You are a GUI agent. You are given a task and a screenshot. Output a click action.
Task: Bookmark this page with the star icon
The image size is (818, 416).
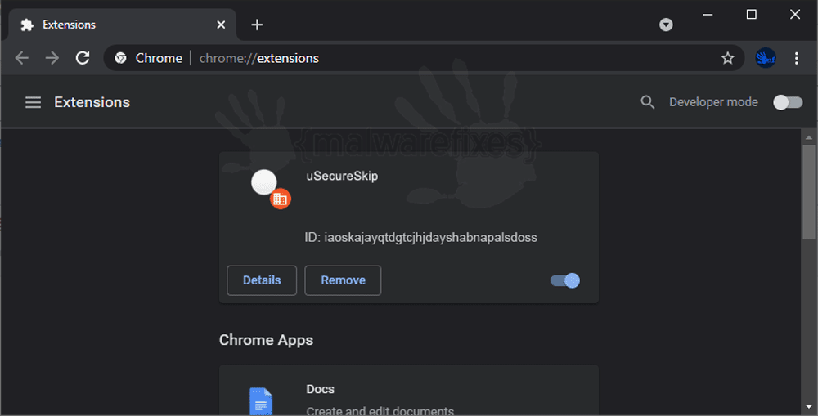click(x=728, y=58)
